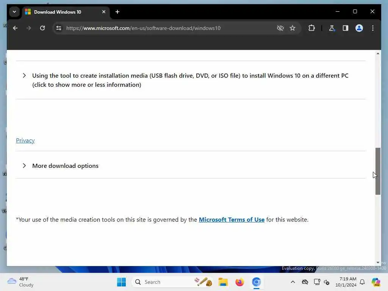Click the crossed-out eye tracking icon
The width and height of the screenshot is (388, 291).
[x=280, y=28]
